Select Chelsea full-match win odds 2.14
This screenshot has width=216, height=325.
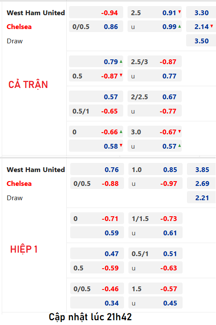[x=201, y=26]
